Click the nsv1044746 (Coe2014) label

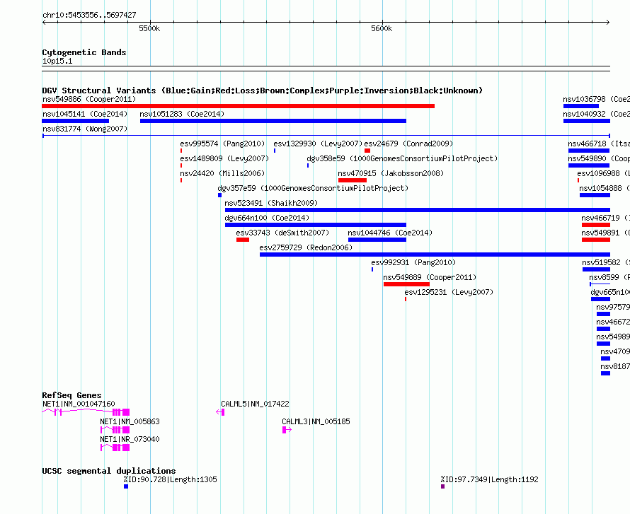390,233
